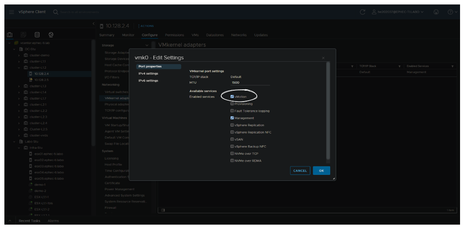Enable Fault Tolerance logging checkbox
The width and height of the screenshot is (464, 229).
tap(232, 111)
